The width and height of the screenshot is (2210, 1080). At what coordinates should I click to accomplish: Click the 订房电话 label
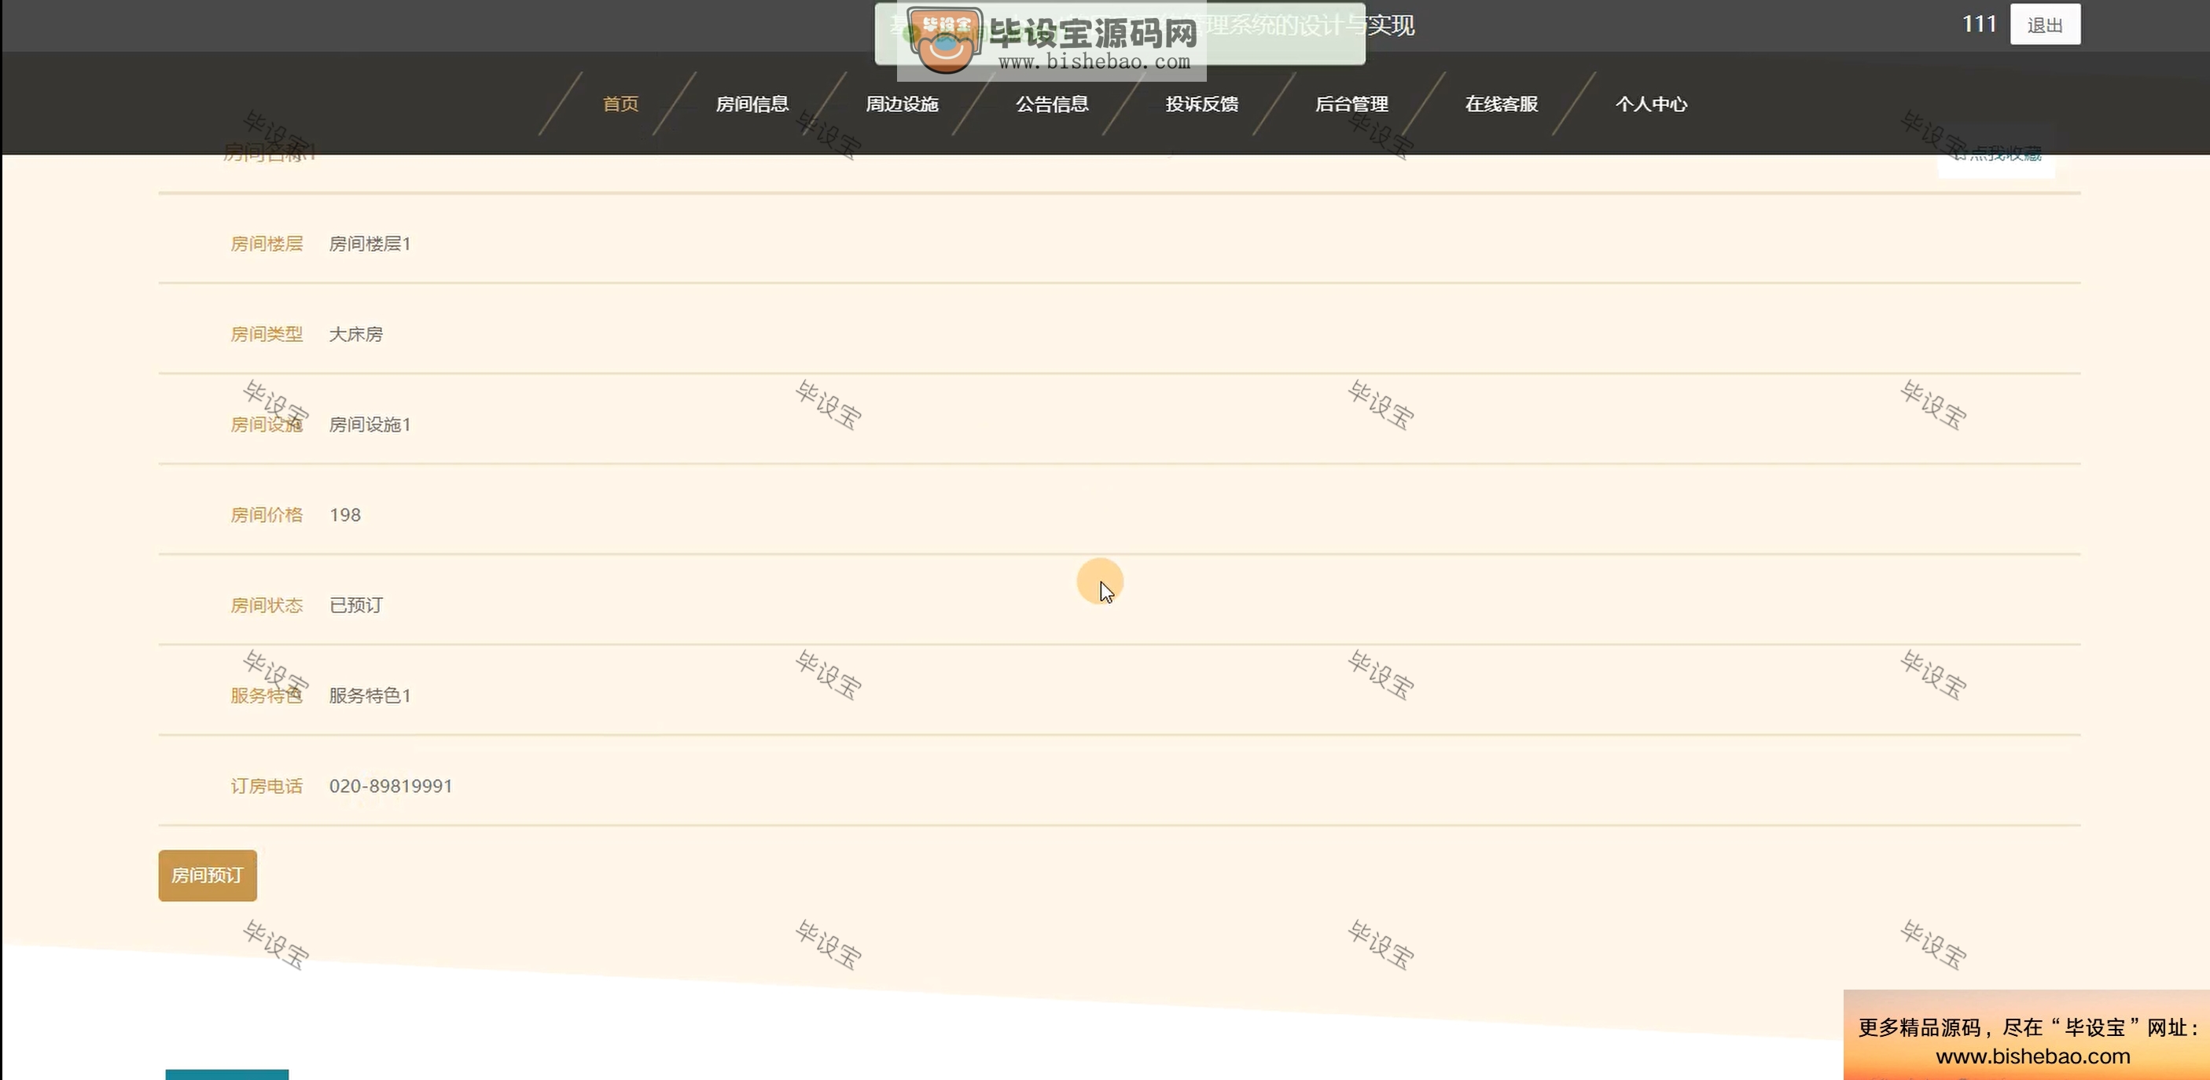[266, 786]
